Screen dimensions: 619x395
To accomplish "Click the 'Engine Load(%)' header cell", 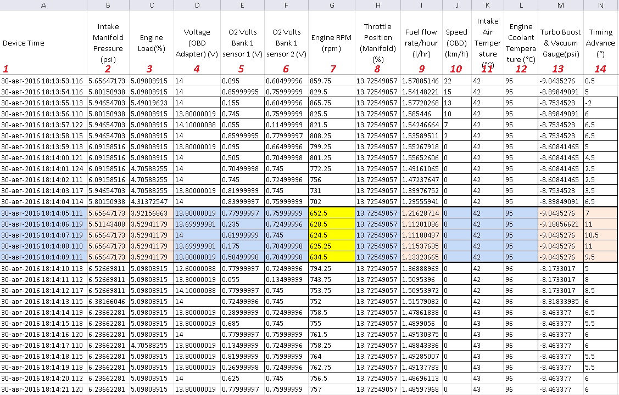I will coord(152,43).
